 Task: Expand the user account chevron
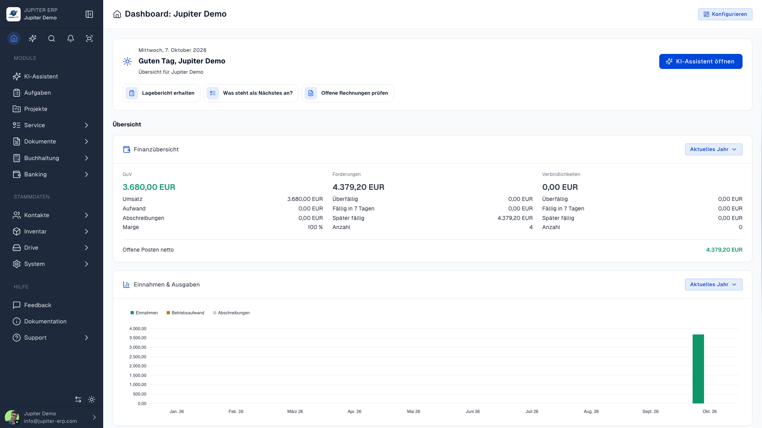[94, 417]
